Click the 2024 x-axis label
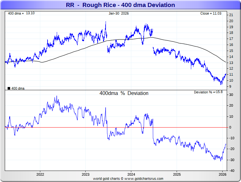The height and width of the screenshot is (182, 241). (x=131, y=174)
